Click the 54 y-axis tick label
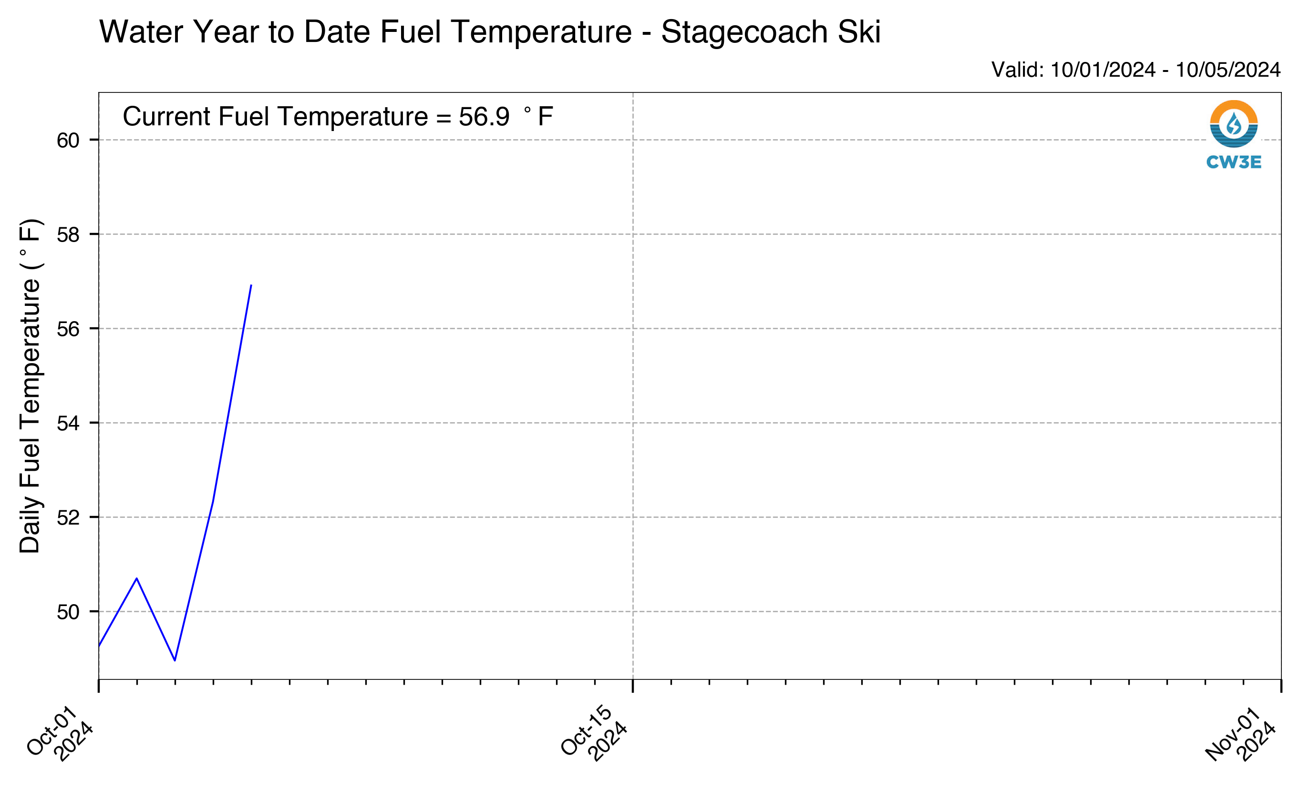The width and height of the screenshot is (1300, 799). click(68, 423)
